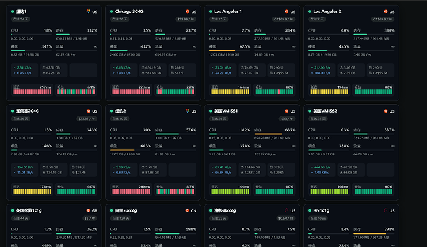Click the green status dot beside Los Angeles 1
This screenshot has height=247, width=427.
point(210,11)
